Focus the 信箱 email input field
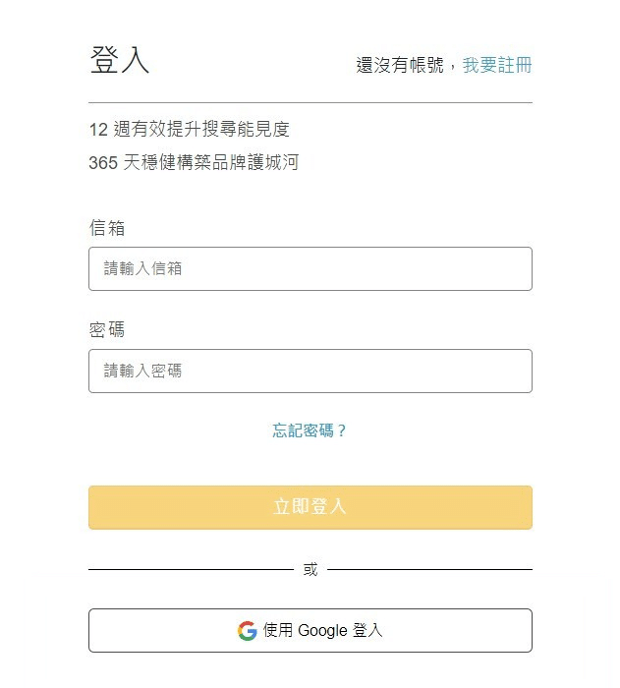Screen dimensions: 620x688 [x=310, y=268]
